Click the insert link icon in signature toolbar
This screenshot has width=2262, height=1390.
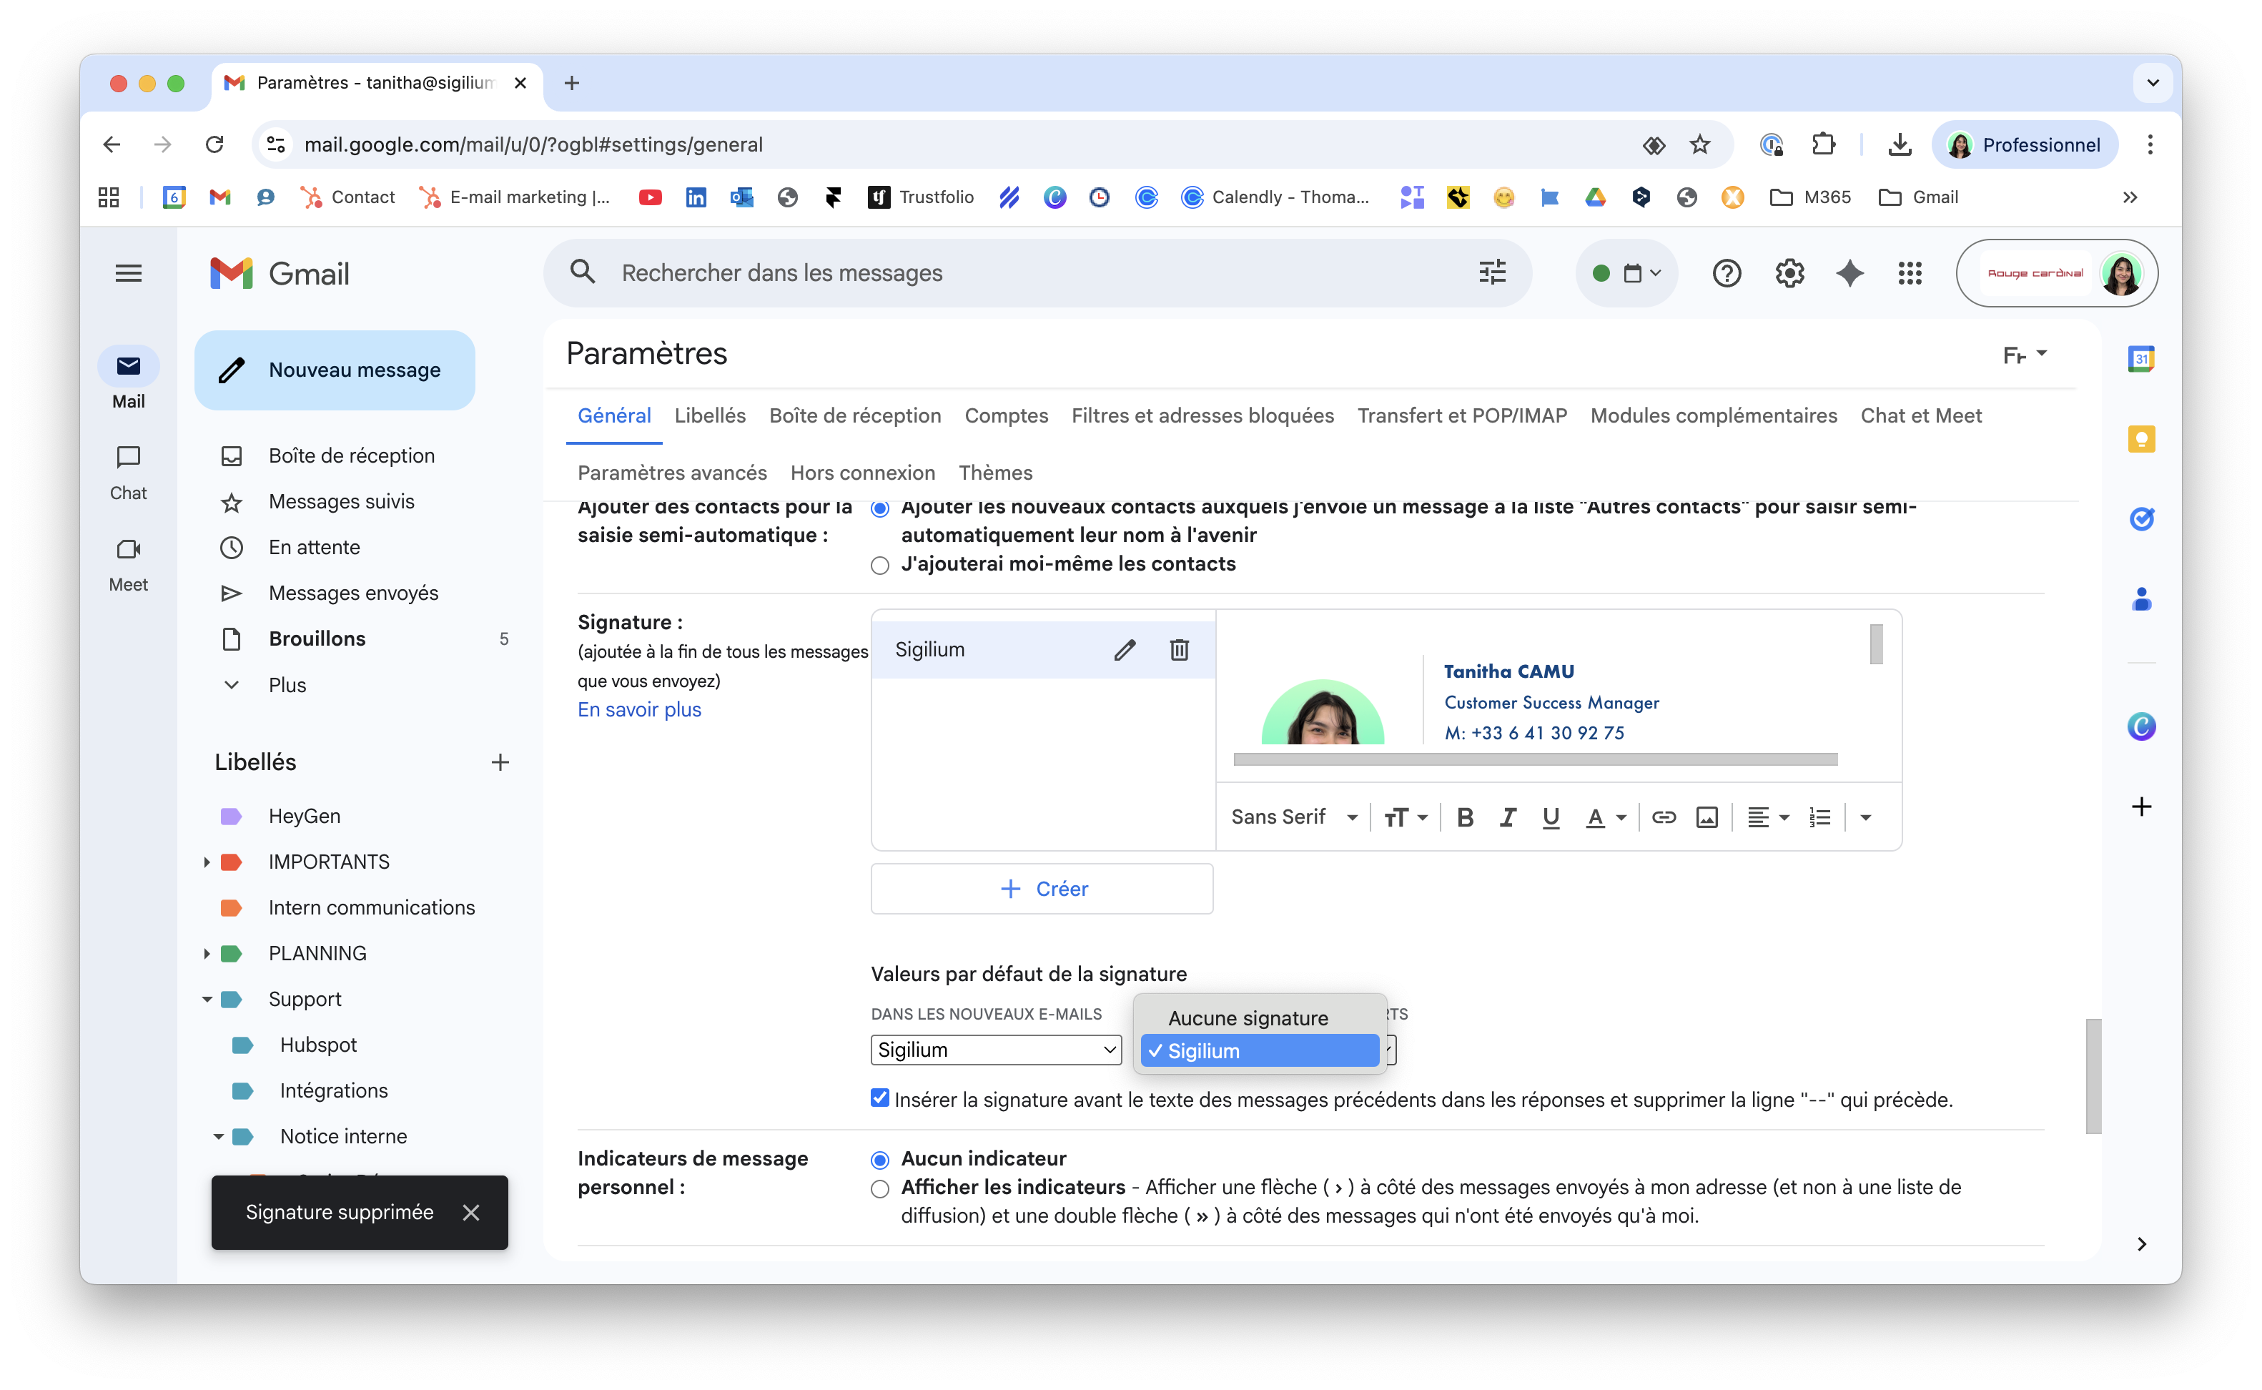pyautogui.click(x=1664, y=817)
